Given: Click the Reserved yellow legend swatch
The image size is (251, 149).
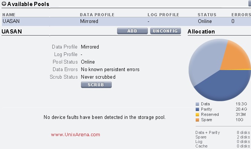Looking at the screenshot, I should click(197, 115).
